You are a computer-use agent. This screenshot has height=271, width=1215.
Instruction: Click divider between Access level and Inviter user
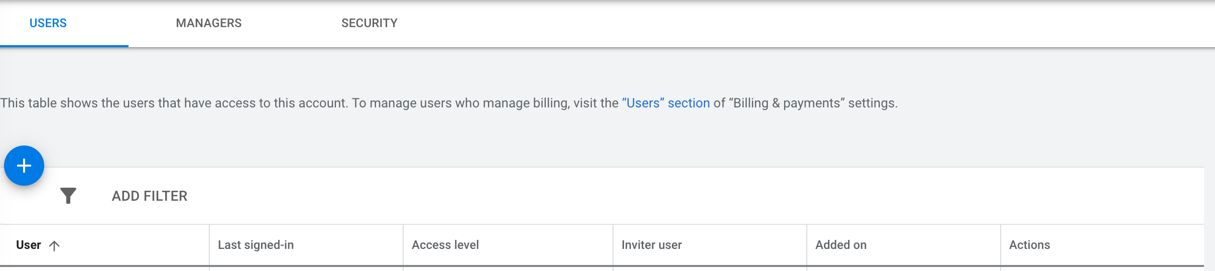[x=613, y=245]
